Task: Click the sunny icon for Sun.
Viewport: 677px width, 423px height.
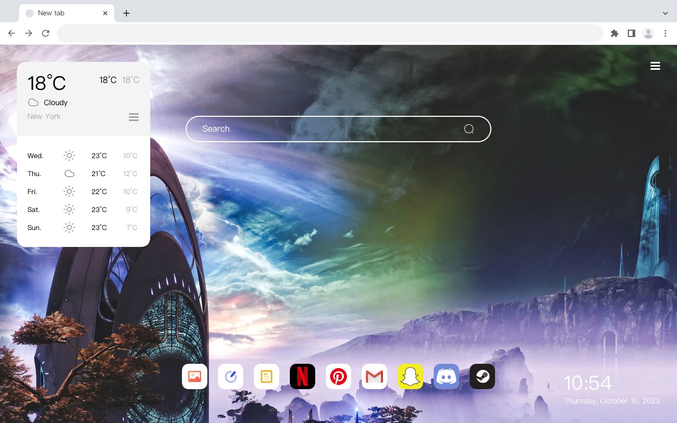Action: pos(69,227)
